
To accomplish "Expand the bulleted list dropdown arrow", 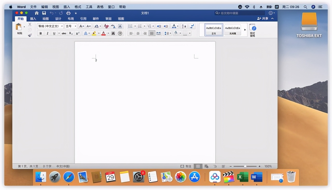I will 135,26.
